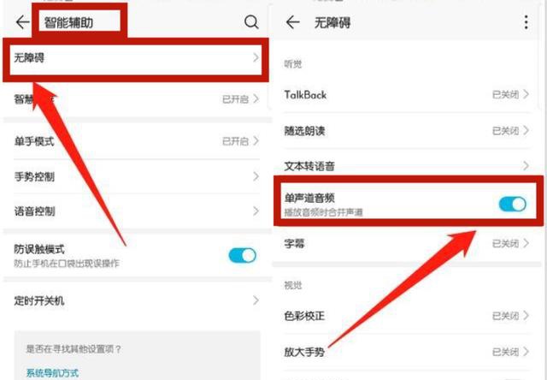Open the three-dot overflow menu
This screenshot has width=547, height=380.
526,22
